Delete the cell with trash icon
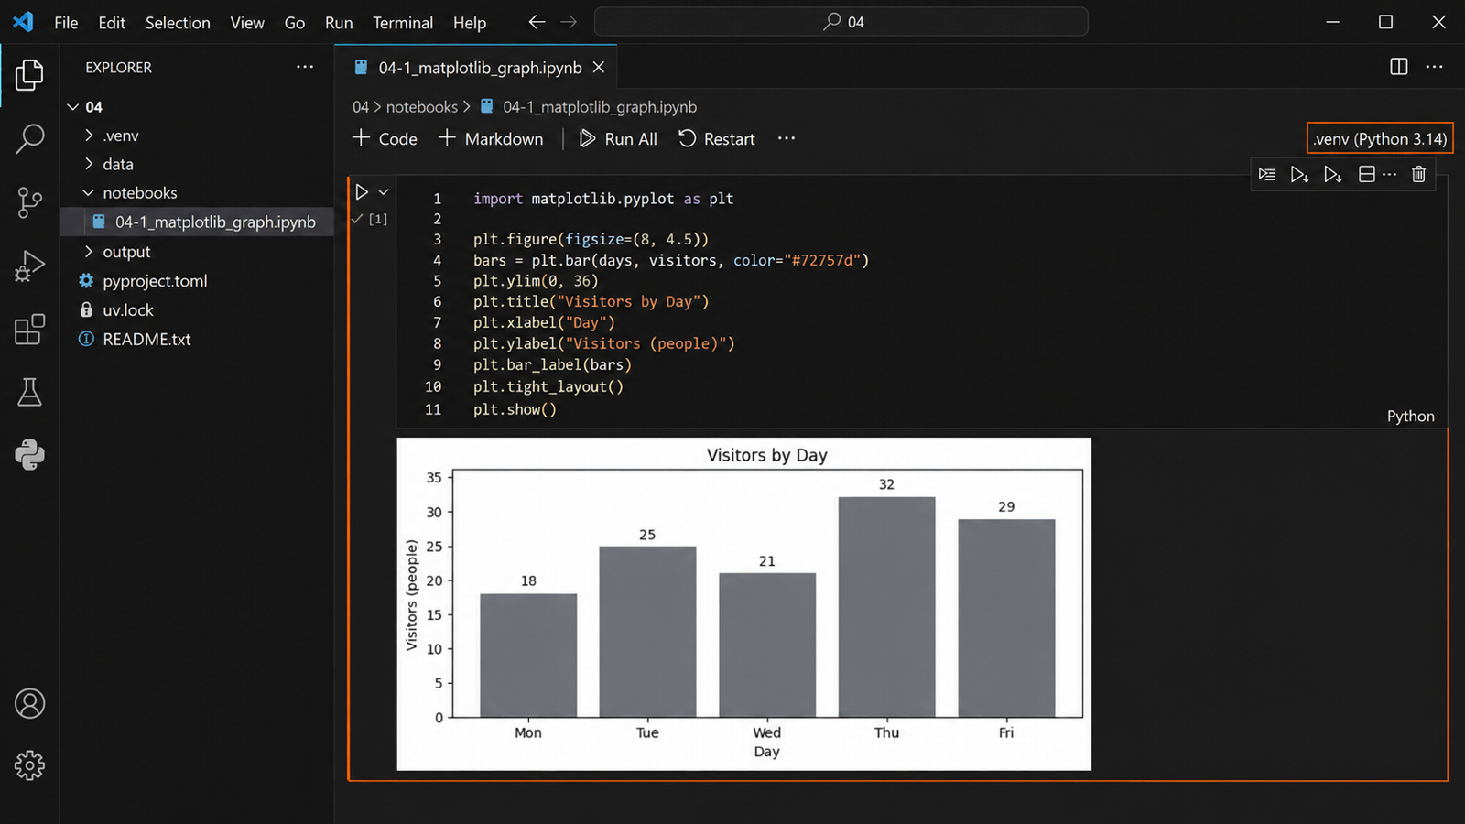 coord(1418,174)
